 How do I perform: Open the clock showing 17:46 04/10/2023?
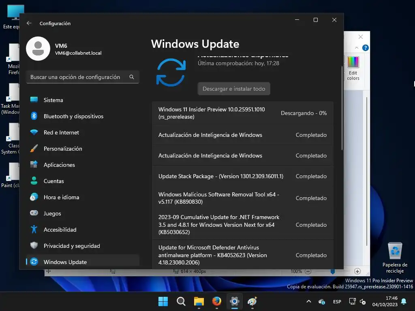coord(385,301)
